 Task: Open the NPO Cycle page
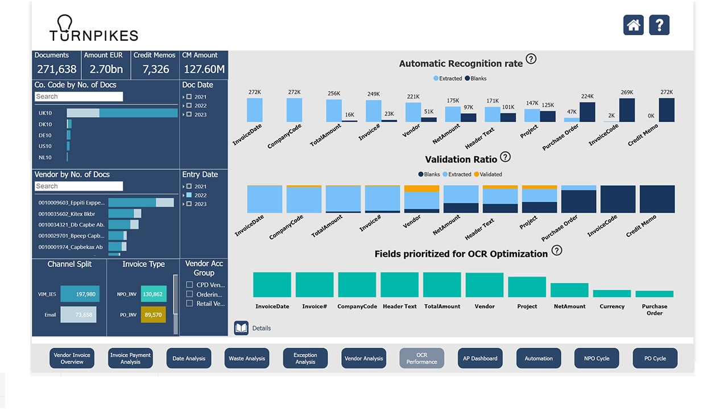pos(597,358)
